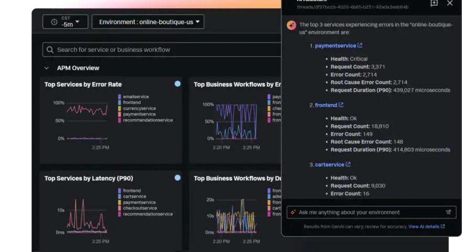462x252 pixels.
Task: Open the CST -5m time range dropdown
Action: (65, 22)
